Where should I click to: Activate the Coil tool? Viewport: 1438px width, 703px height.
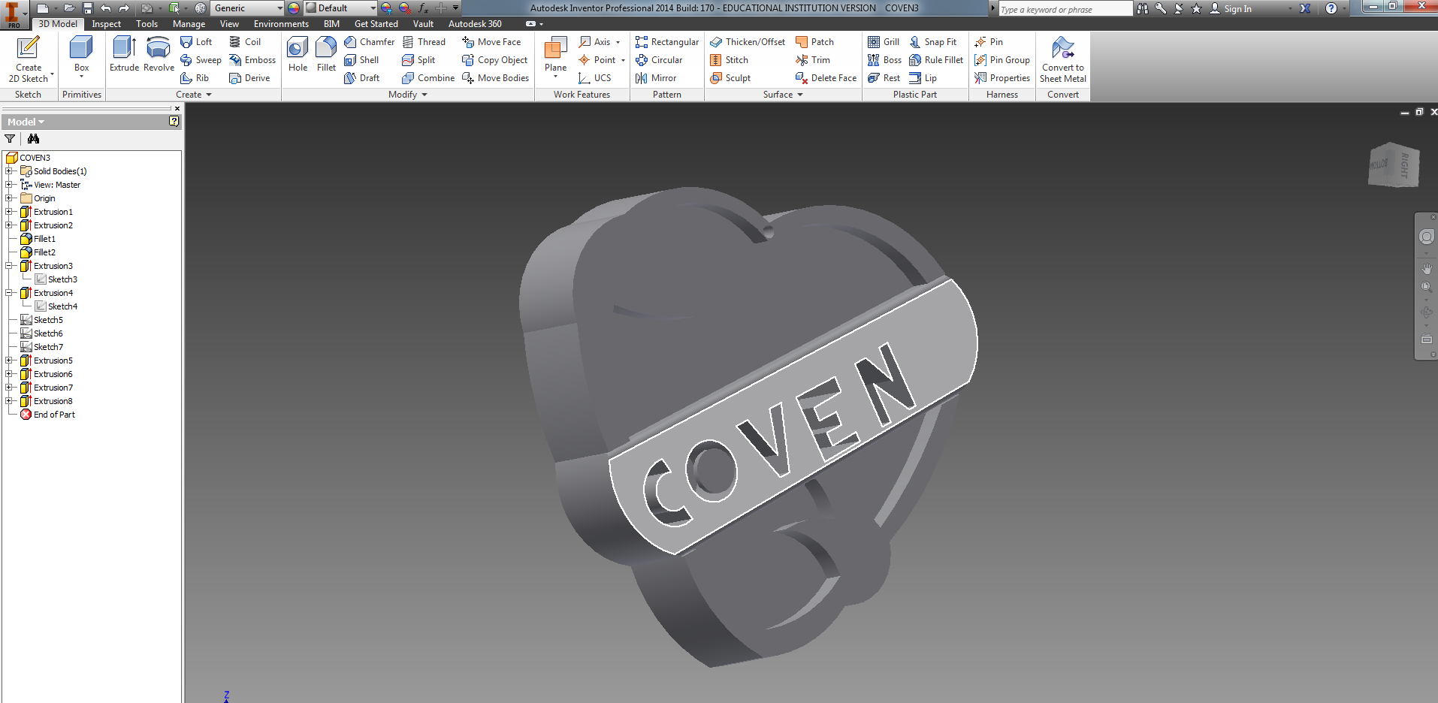(x=246, y=42)
